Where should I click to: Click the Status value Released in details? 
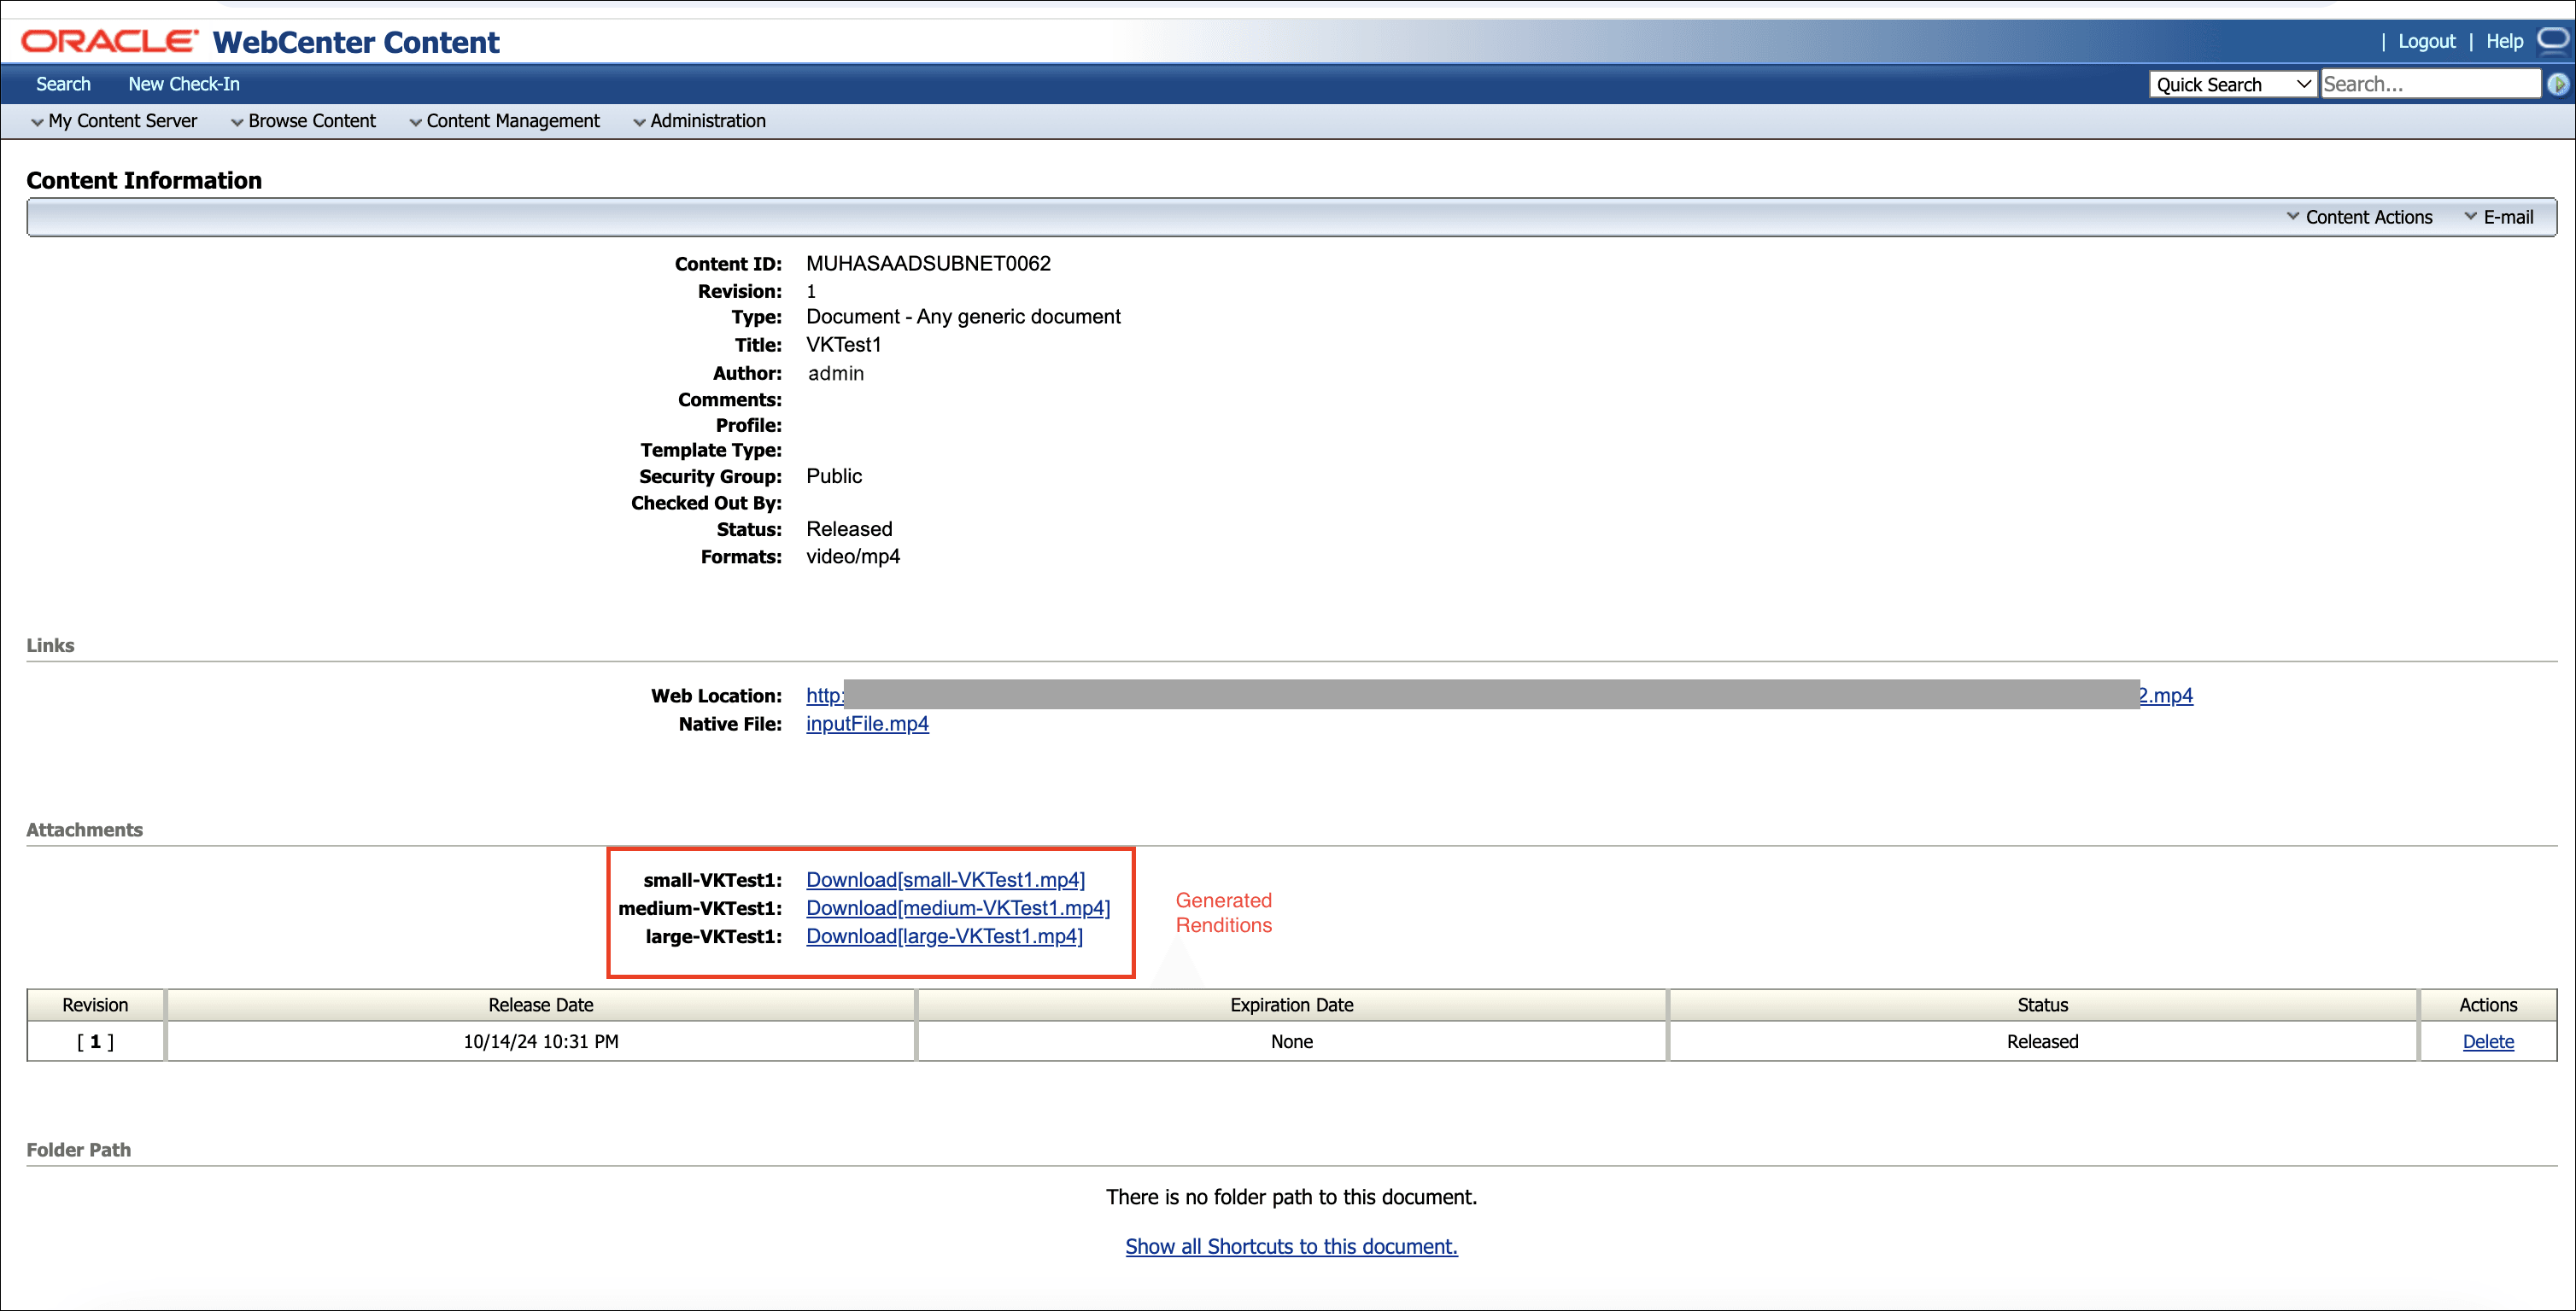[x=849, y=528]
